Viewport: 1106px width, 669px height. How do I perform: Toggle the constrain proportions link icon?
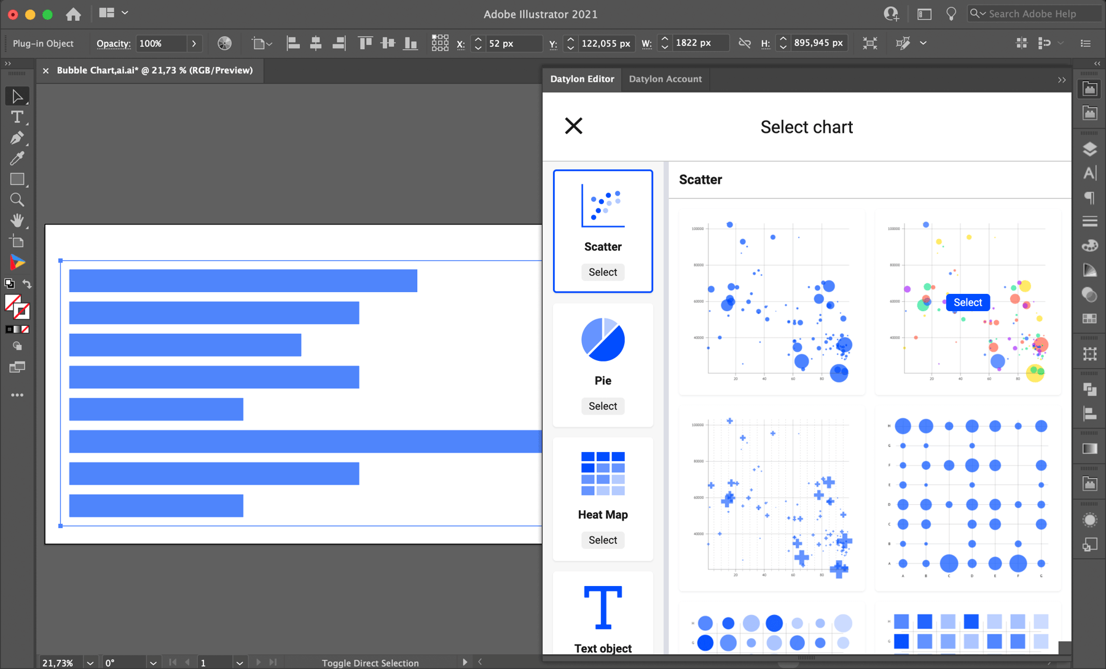click(x=745, y=43)
